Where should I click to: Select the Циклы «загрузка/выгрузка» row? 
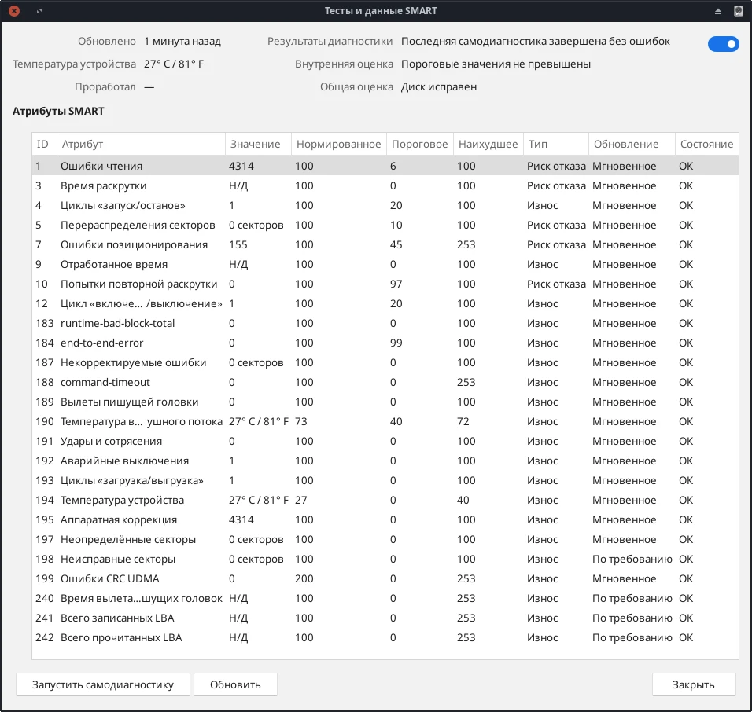385,480
